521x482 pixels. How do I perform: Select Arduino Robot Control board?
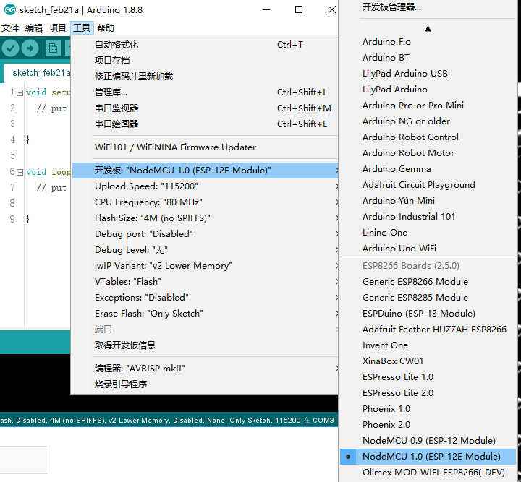(428, 137)
